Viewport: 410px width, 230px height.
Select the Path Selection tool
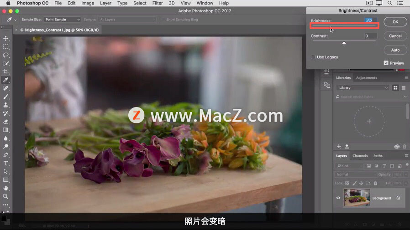click(x=5, y=171)
